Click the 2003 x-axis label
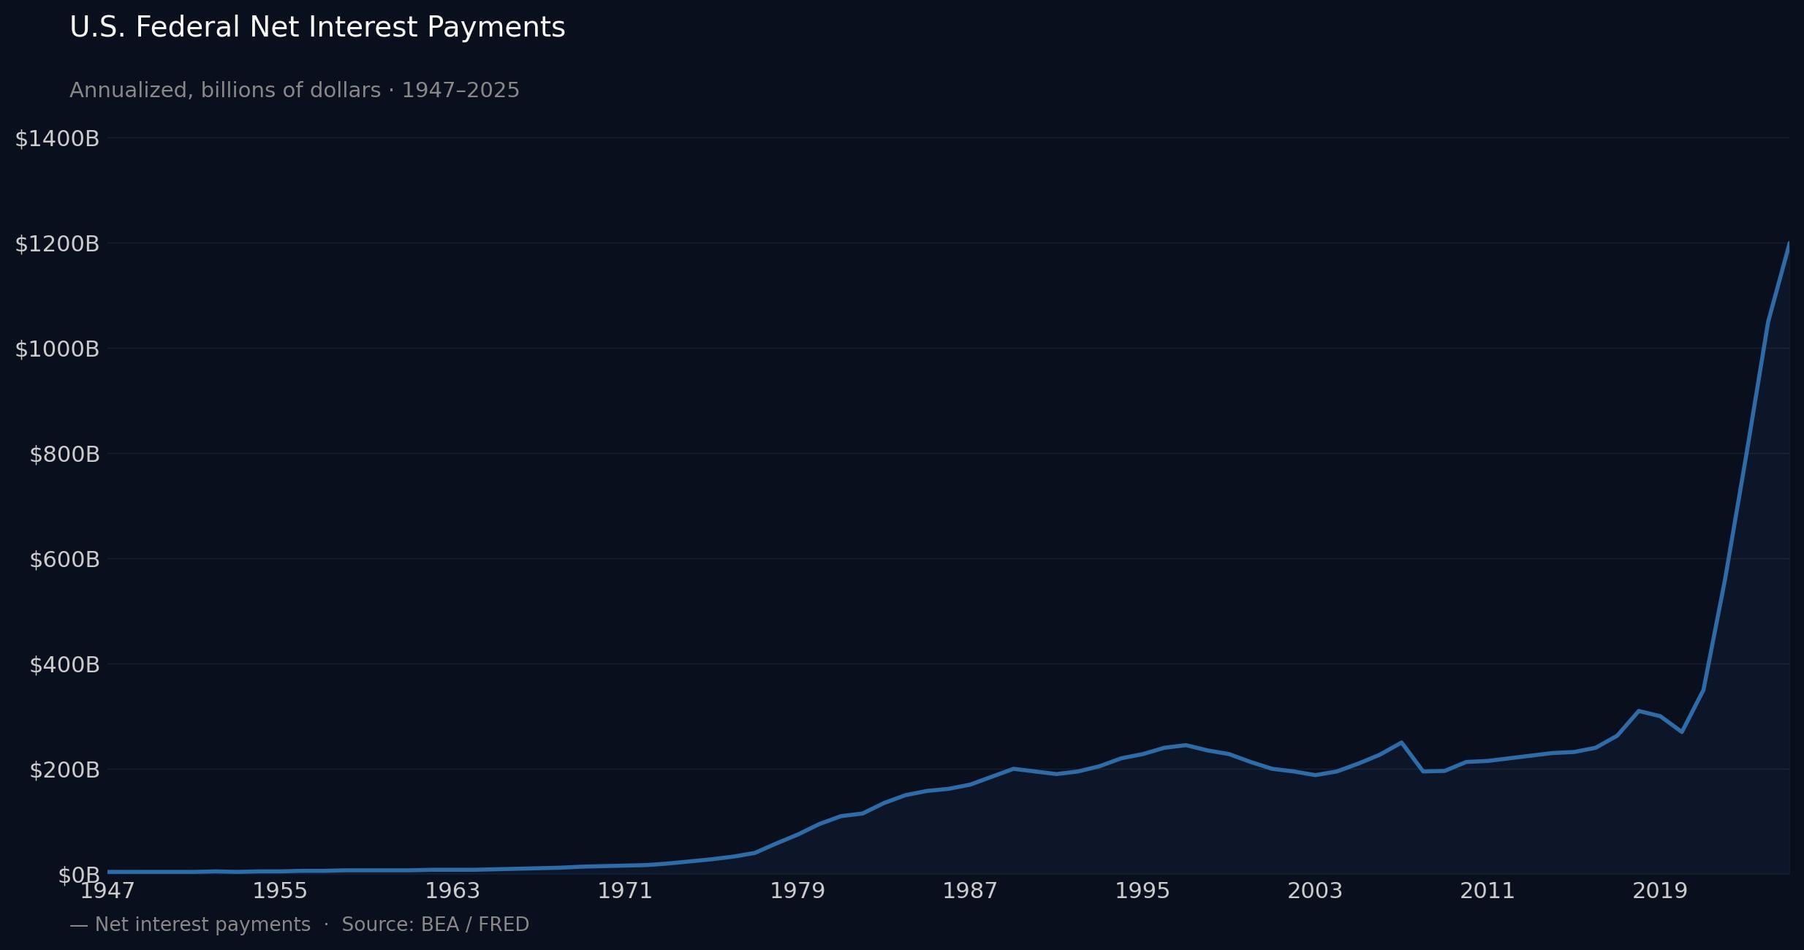 pyautogui.click(x=1315, y=891)
